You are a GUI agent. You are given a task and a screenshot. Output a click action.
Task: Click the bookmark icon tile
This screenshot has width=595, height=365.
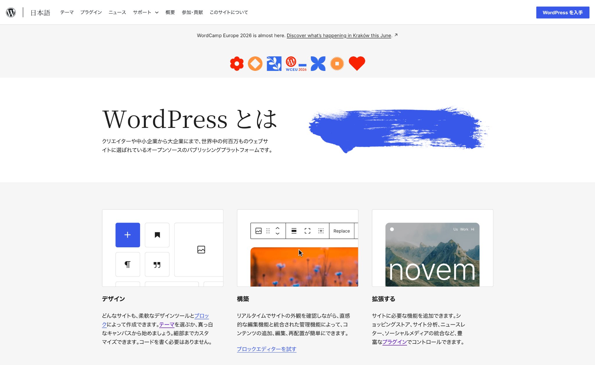click(157, 235)
